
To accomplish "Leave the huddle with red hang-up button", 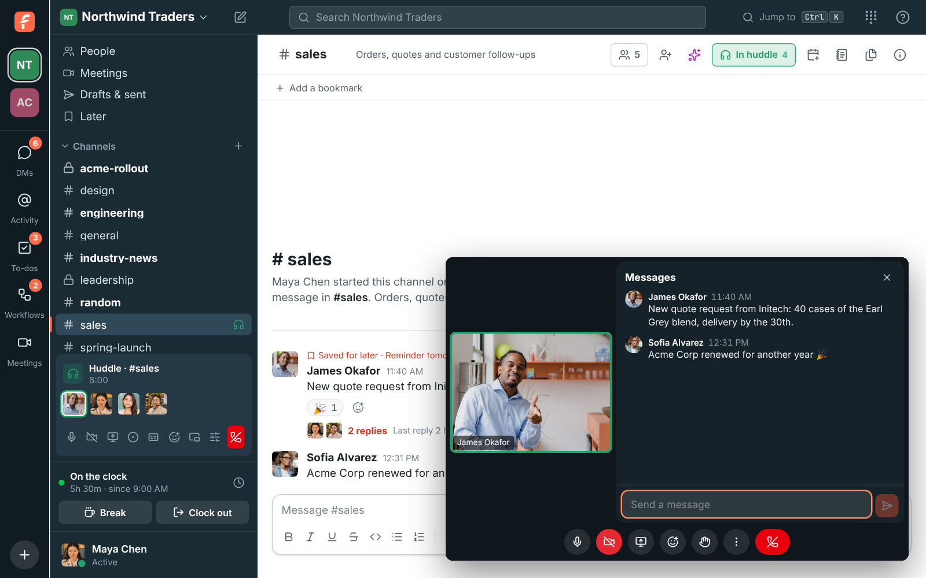I will 773,542.
